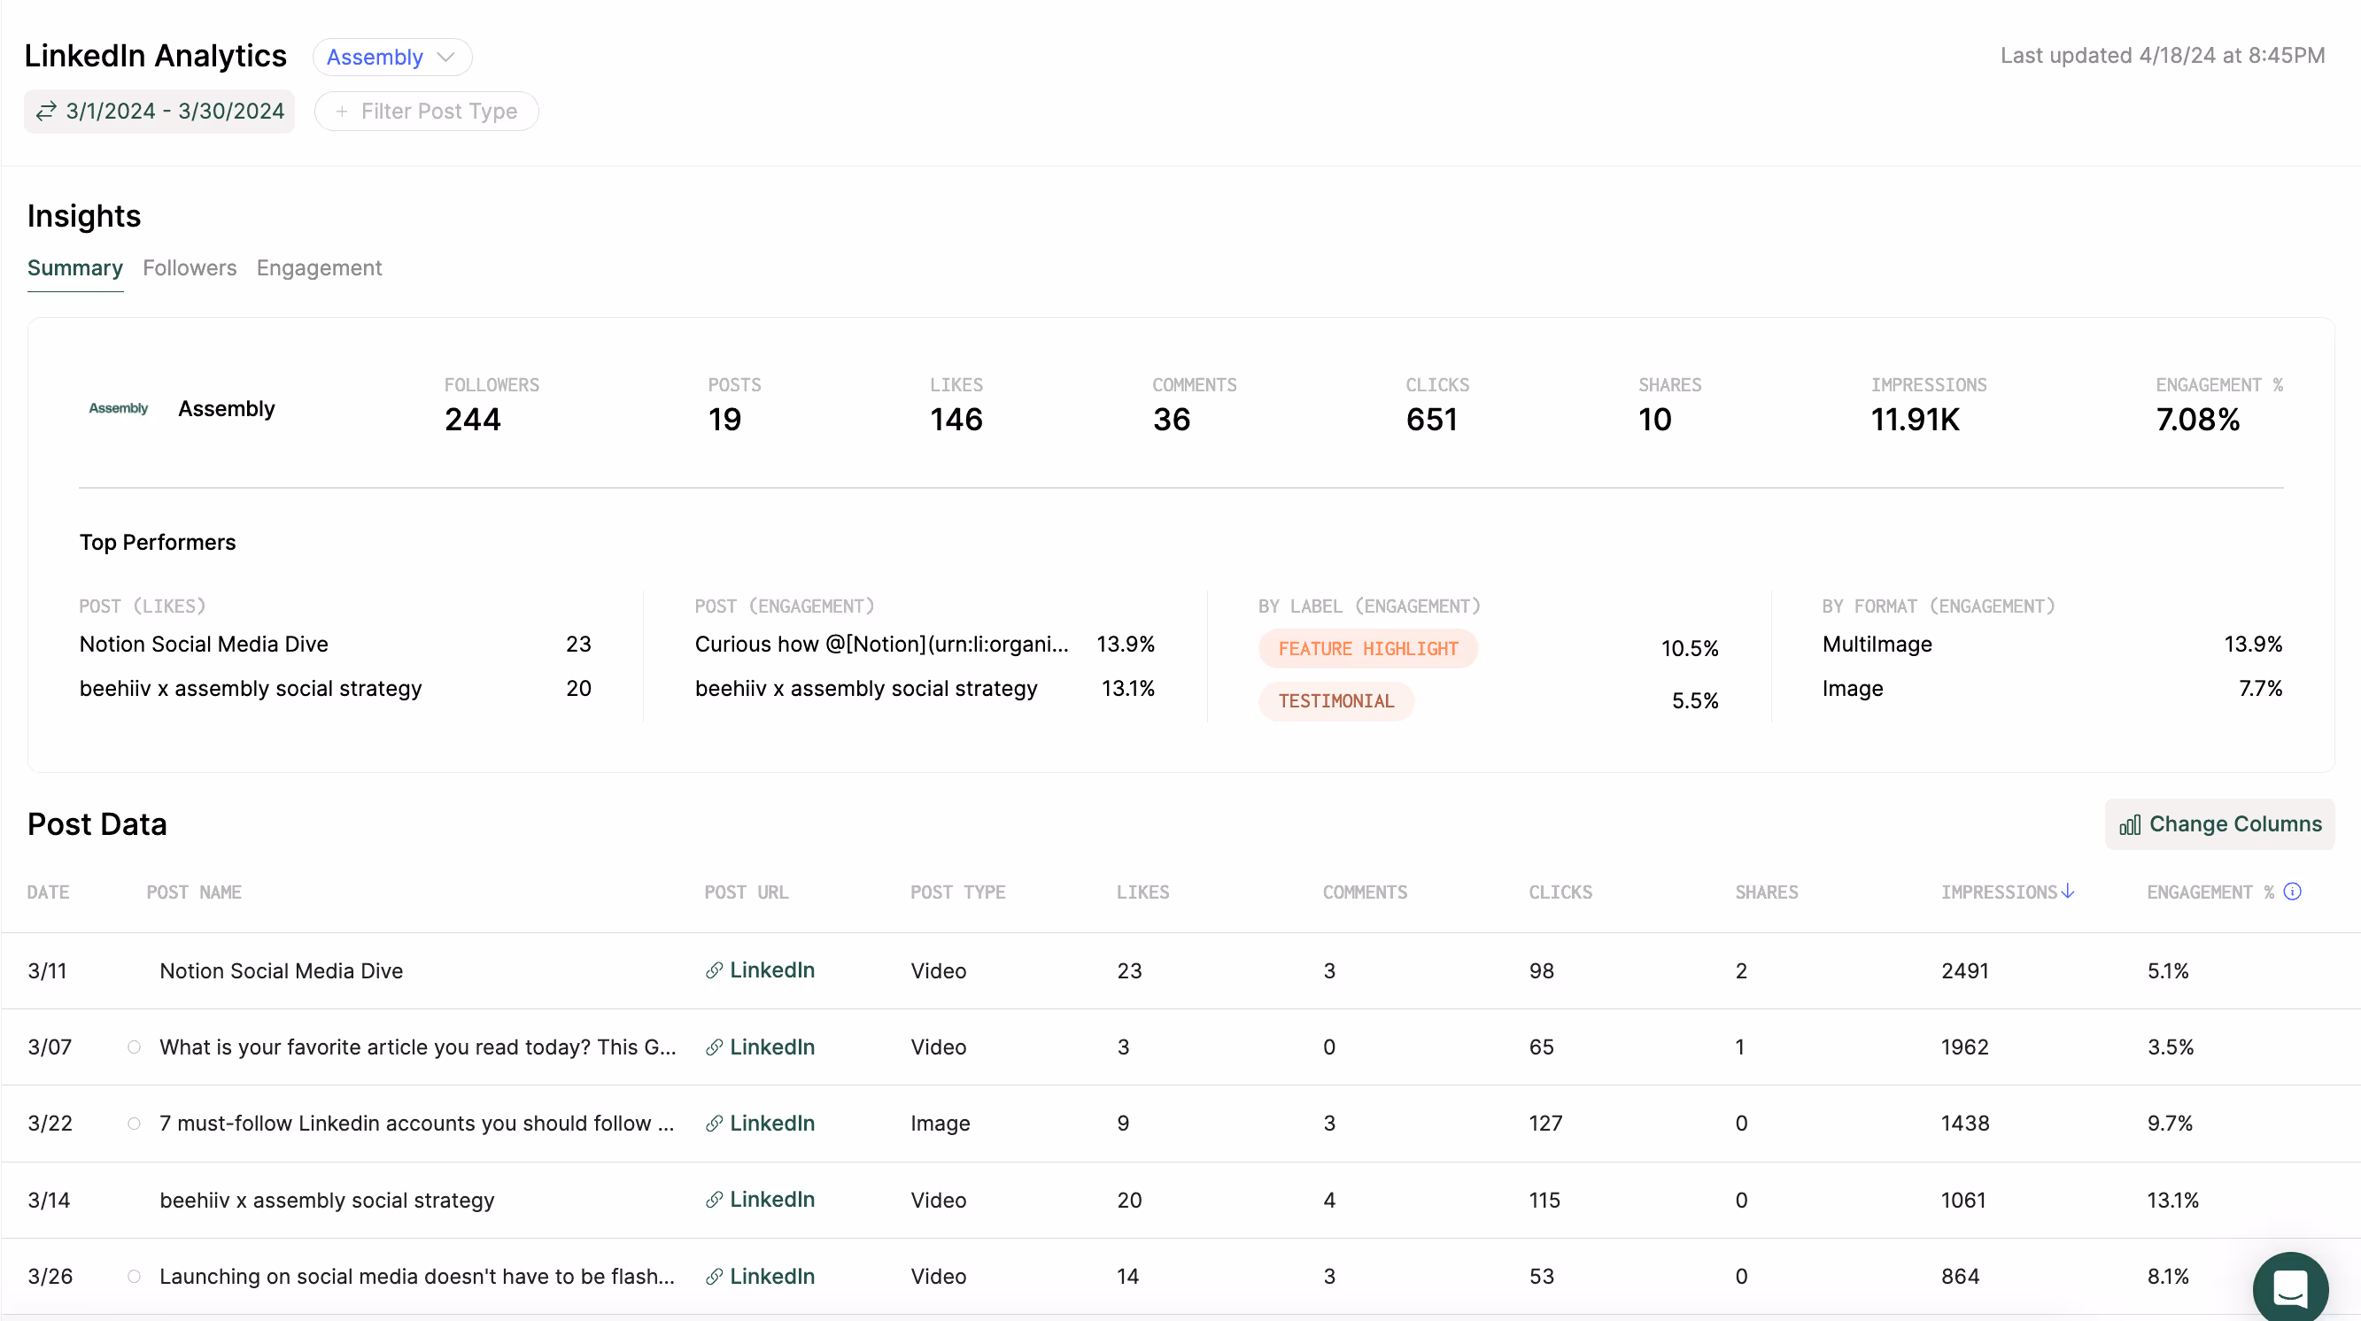Toggle the circle marker on the 3/26 post
Viewport: 2361px width, 1321px height.
pyautogui.click(x=134, y=1277)
